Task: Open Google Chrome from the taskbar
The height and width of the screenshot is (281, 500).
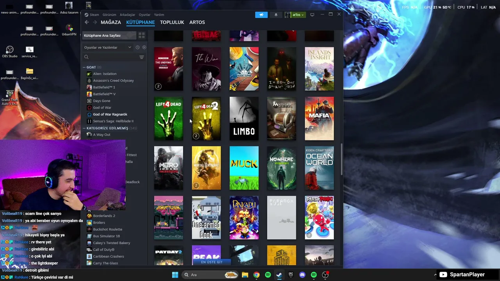Action: pos(256,275)
